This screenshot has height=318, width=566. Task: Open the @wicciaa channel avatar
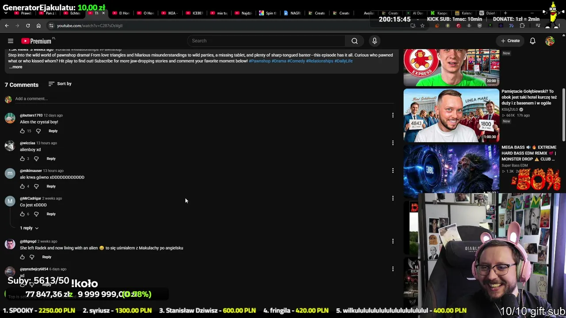coord(10,146)
